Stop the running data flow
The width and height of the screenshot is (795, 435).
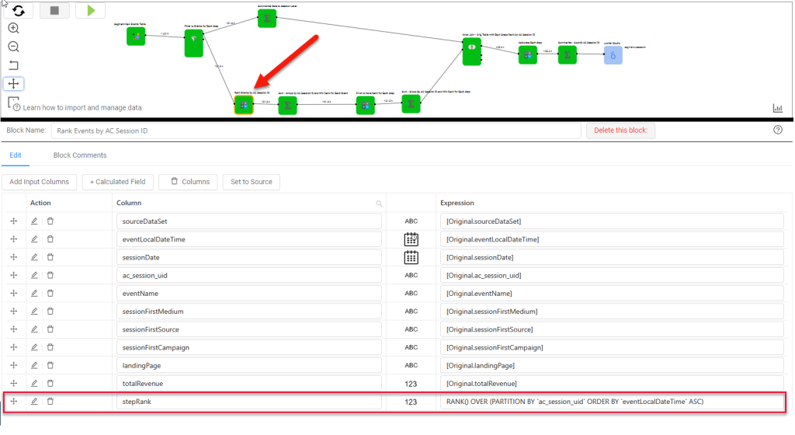click(54, 10)
